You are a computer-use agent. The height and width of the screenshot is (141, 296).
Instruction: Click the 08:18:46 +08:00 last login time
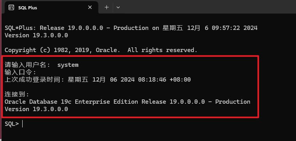pyautogui.click(x=165, y=80)
